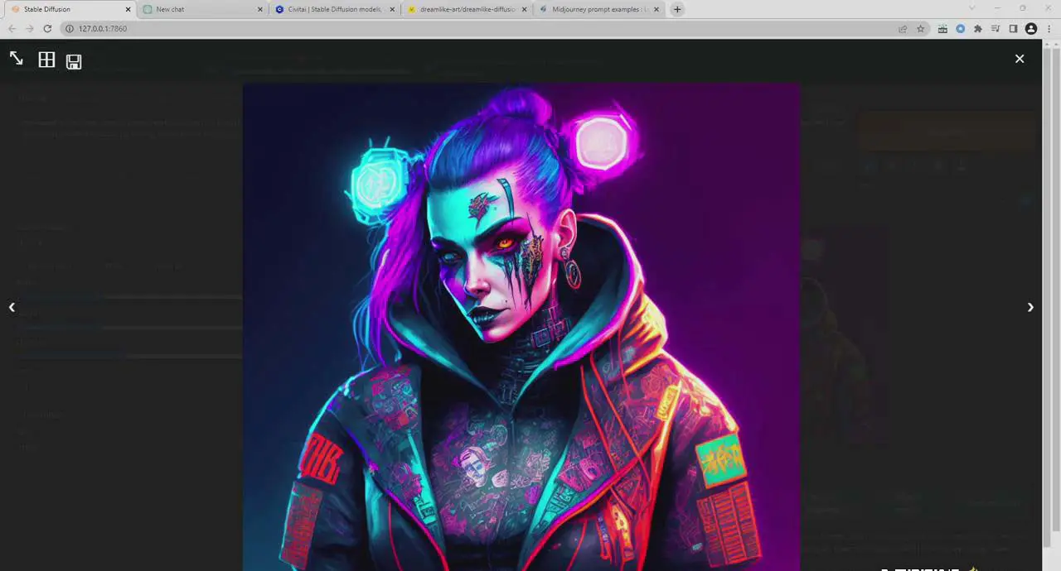Open Chrome three-dot menu
The image size is (1061, 571).
pos(1048,29)
